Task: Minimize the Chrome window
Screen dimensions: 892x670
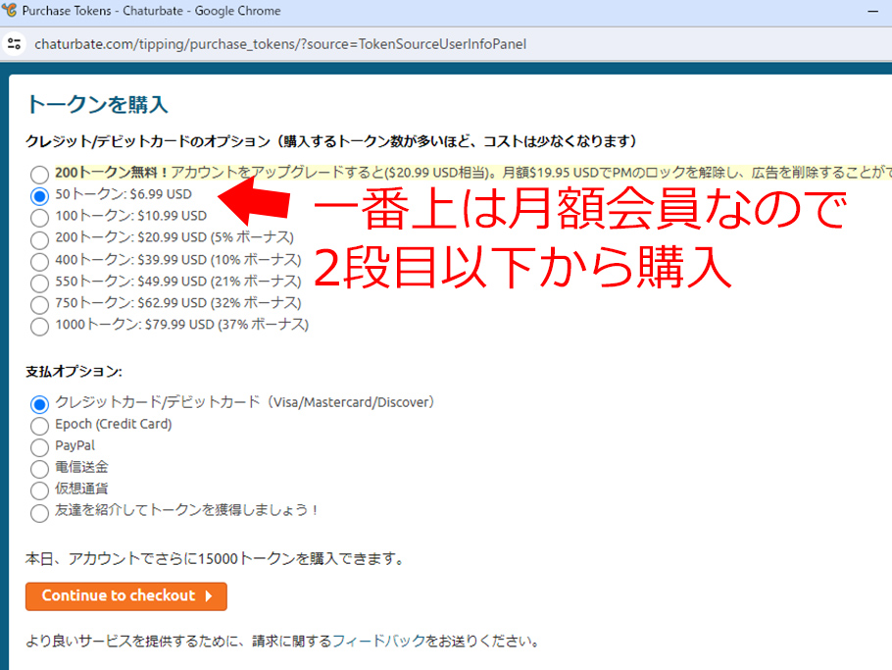Action: pyautogui.click(x=873, y=11)
